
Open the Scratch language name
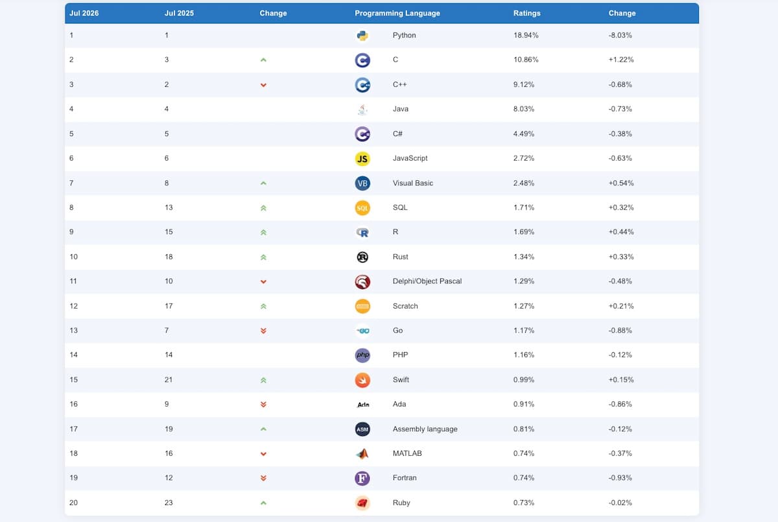click(405, 306)
